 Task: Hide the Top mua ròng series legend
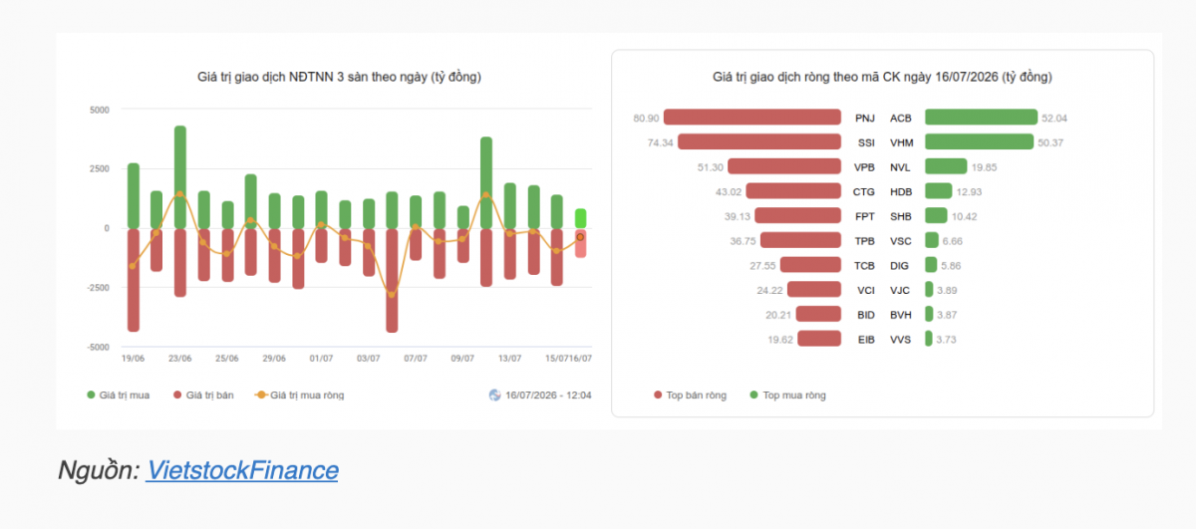tap(787, 396)
